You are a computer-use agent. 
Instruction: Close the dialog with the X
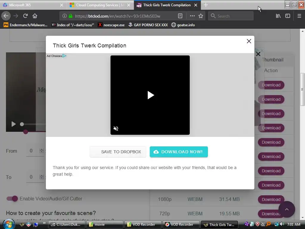click(x=249, y=41)
